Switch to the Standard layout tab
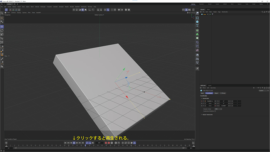 (x=201, y=4)
